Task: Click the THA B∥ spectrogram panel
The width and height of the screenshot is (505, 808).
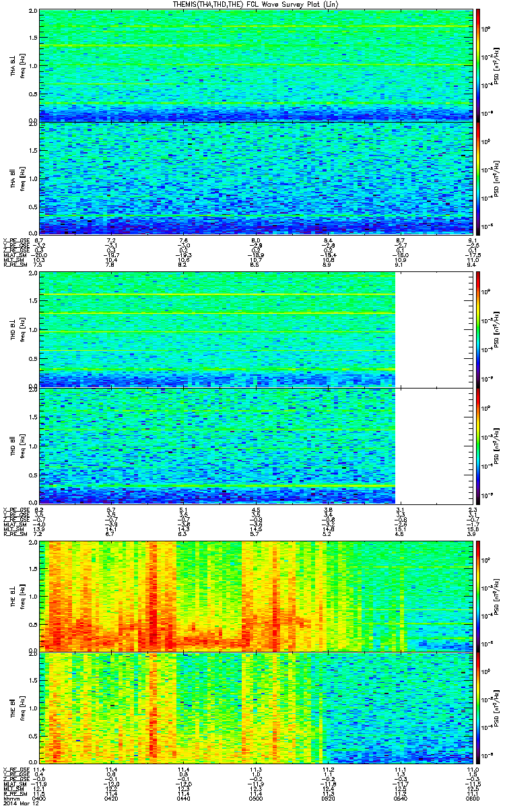Action: click(x=256, y=178)
